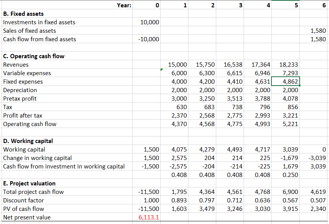This screenshot has width=329, height=224.
Task: Select the 'Investments in fixed assets' label
Action: tap(39, 22)
